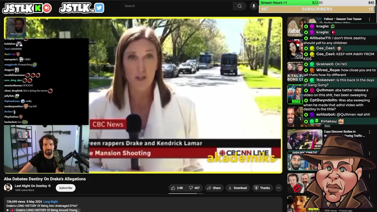Send Thanks to the creator
Image resolution: width=377 pixels, height=212 pixels.
(x=262, y=188)
